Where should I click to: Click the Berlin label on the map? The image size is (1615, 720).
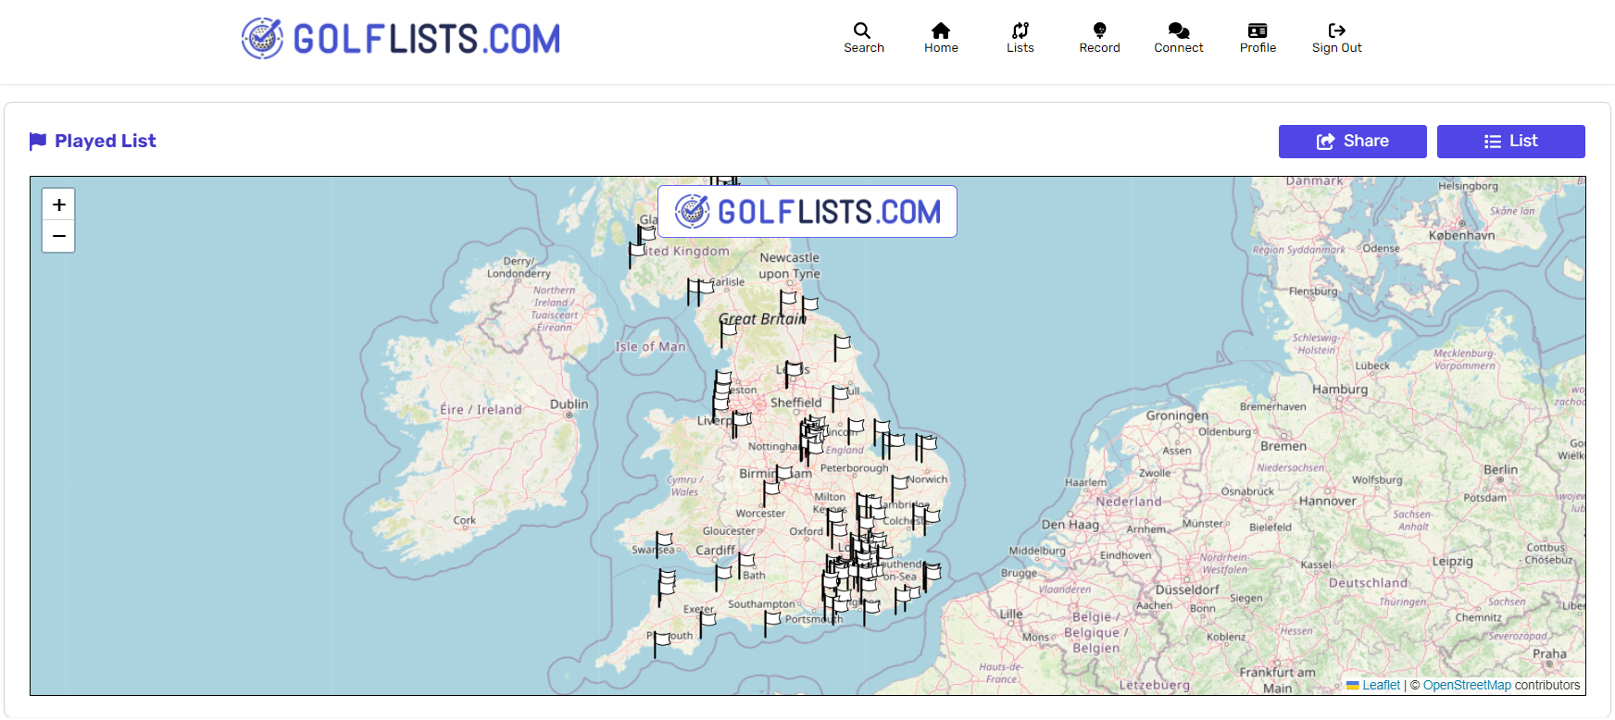(x=1500, y=470)
